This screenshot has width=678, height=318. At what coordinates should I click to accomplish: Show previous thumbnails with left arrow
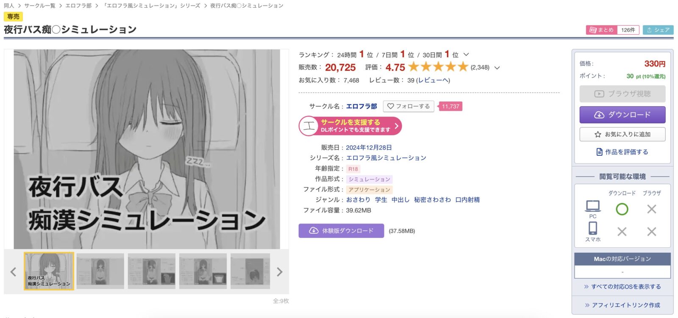(13, 272)
